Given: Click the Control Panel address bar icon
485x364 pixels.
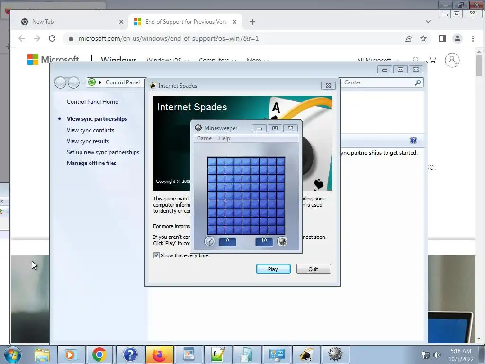Looking at the screenshot, I should point(92,82).
